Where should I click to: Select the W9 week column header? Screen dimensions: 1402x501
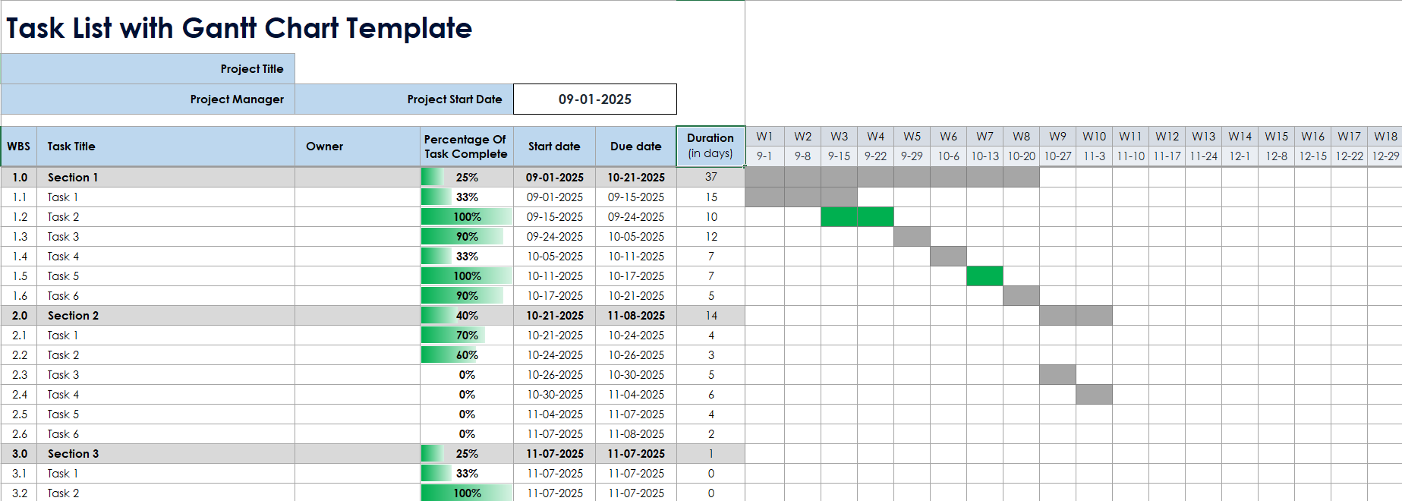(1057, 137)
